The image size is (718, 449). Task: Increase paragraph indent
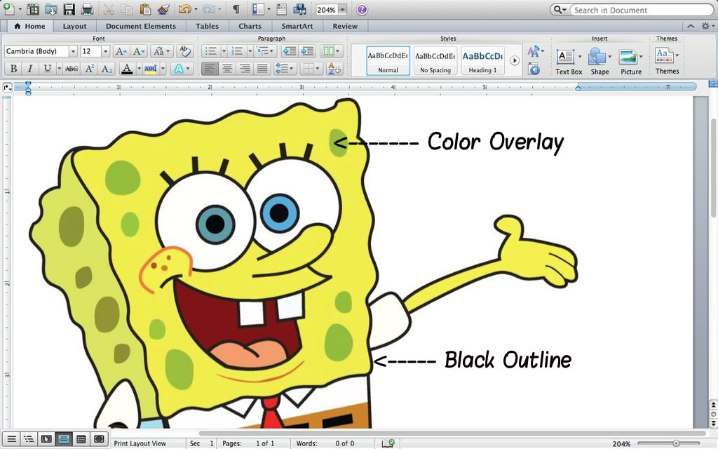click(307, 51)
